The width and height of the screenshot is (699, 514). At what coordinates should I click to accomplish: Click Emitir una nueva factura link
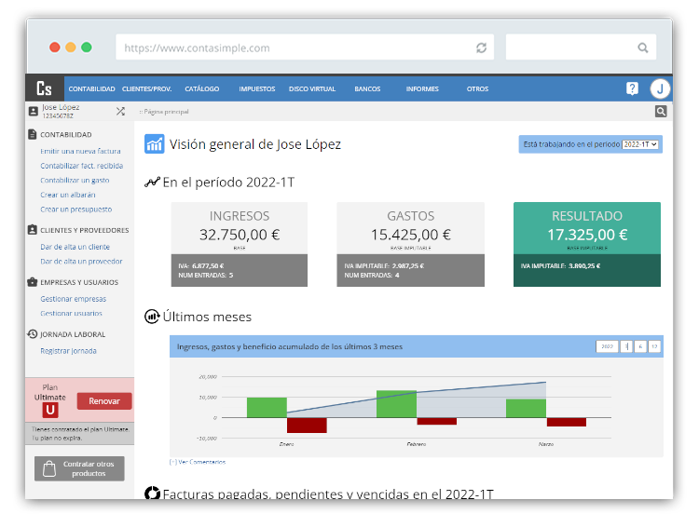(80, 151)
